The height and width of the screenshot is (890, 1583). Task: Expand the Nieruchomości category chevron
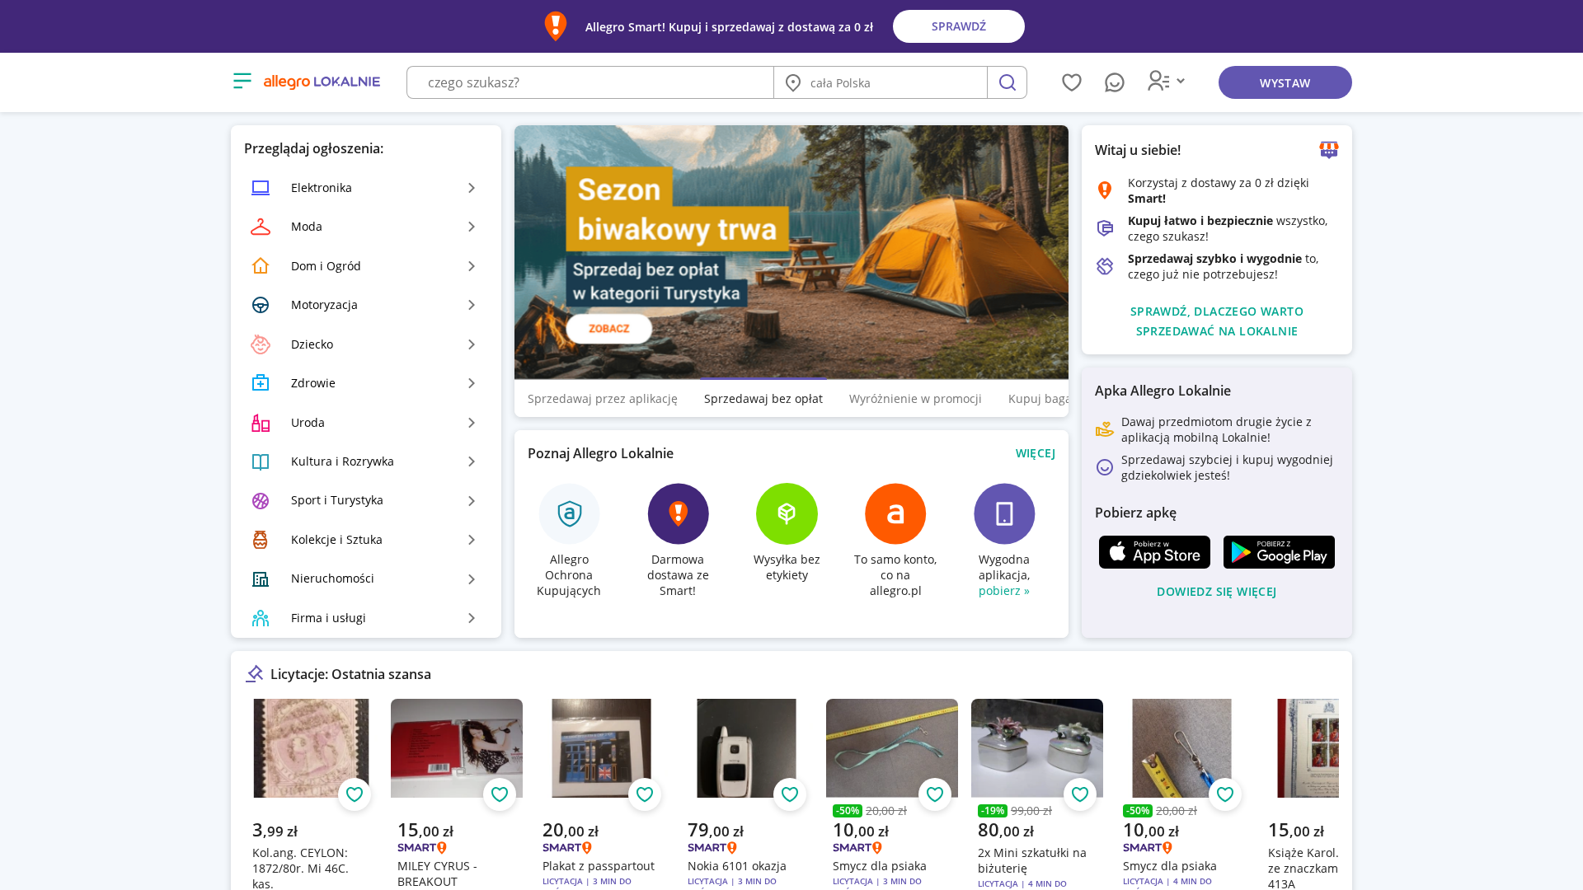[472, 579]
